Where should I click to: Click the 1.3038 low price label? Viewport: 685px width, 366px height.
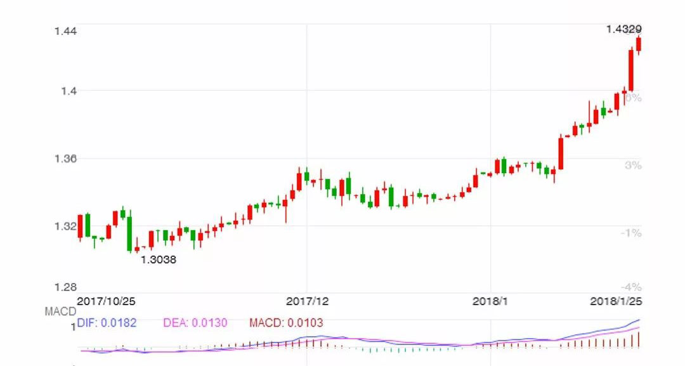(158, 259)
